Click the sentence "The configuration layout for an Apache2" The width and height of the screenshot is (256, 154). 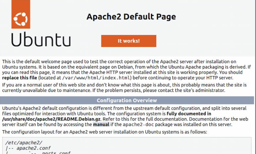click(x=104, y=132)
